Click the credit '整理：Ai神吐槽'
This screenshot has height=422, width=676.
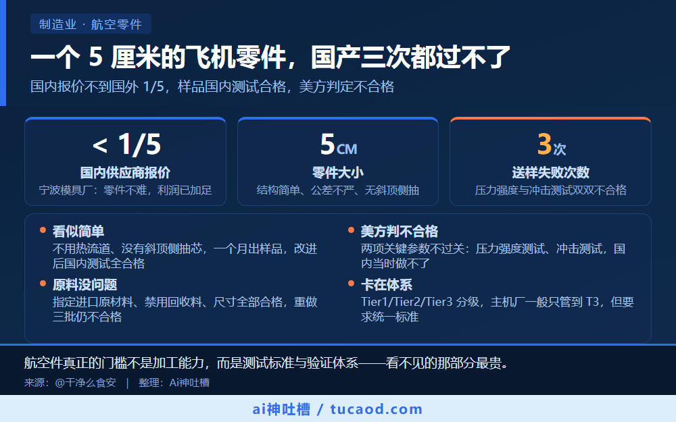(x=174, y=383)
